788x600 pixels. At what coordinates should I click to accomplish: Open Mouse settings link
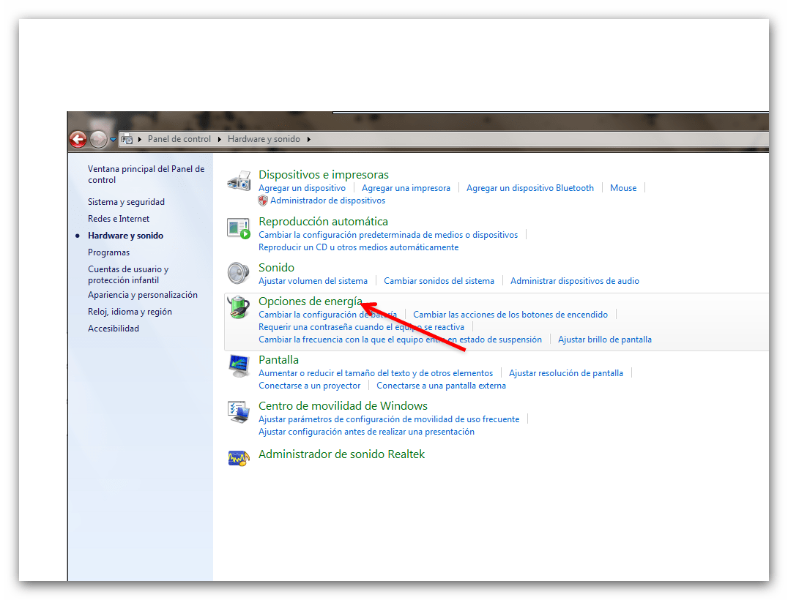coord(623,188)
